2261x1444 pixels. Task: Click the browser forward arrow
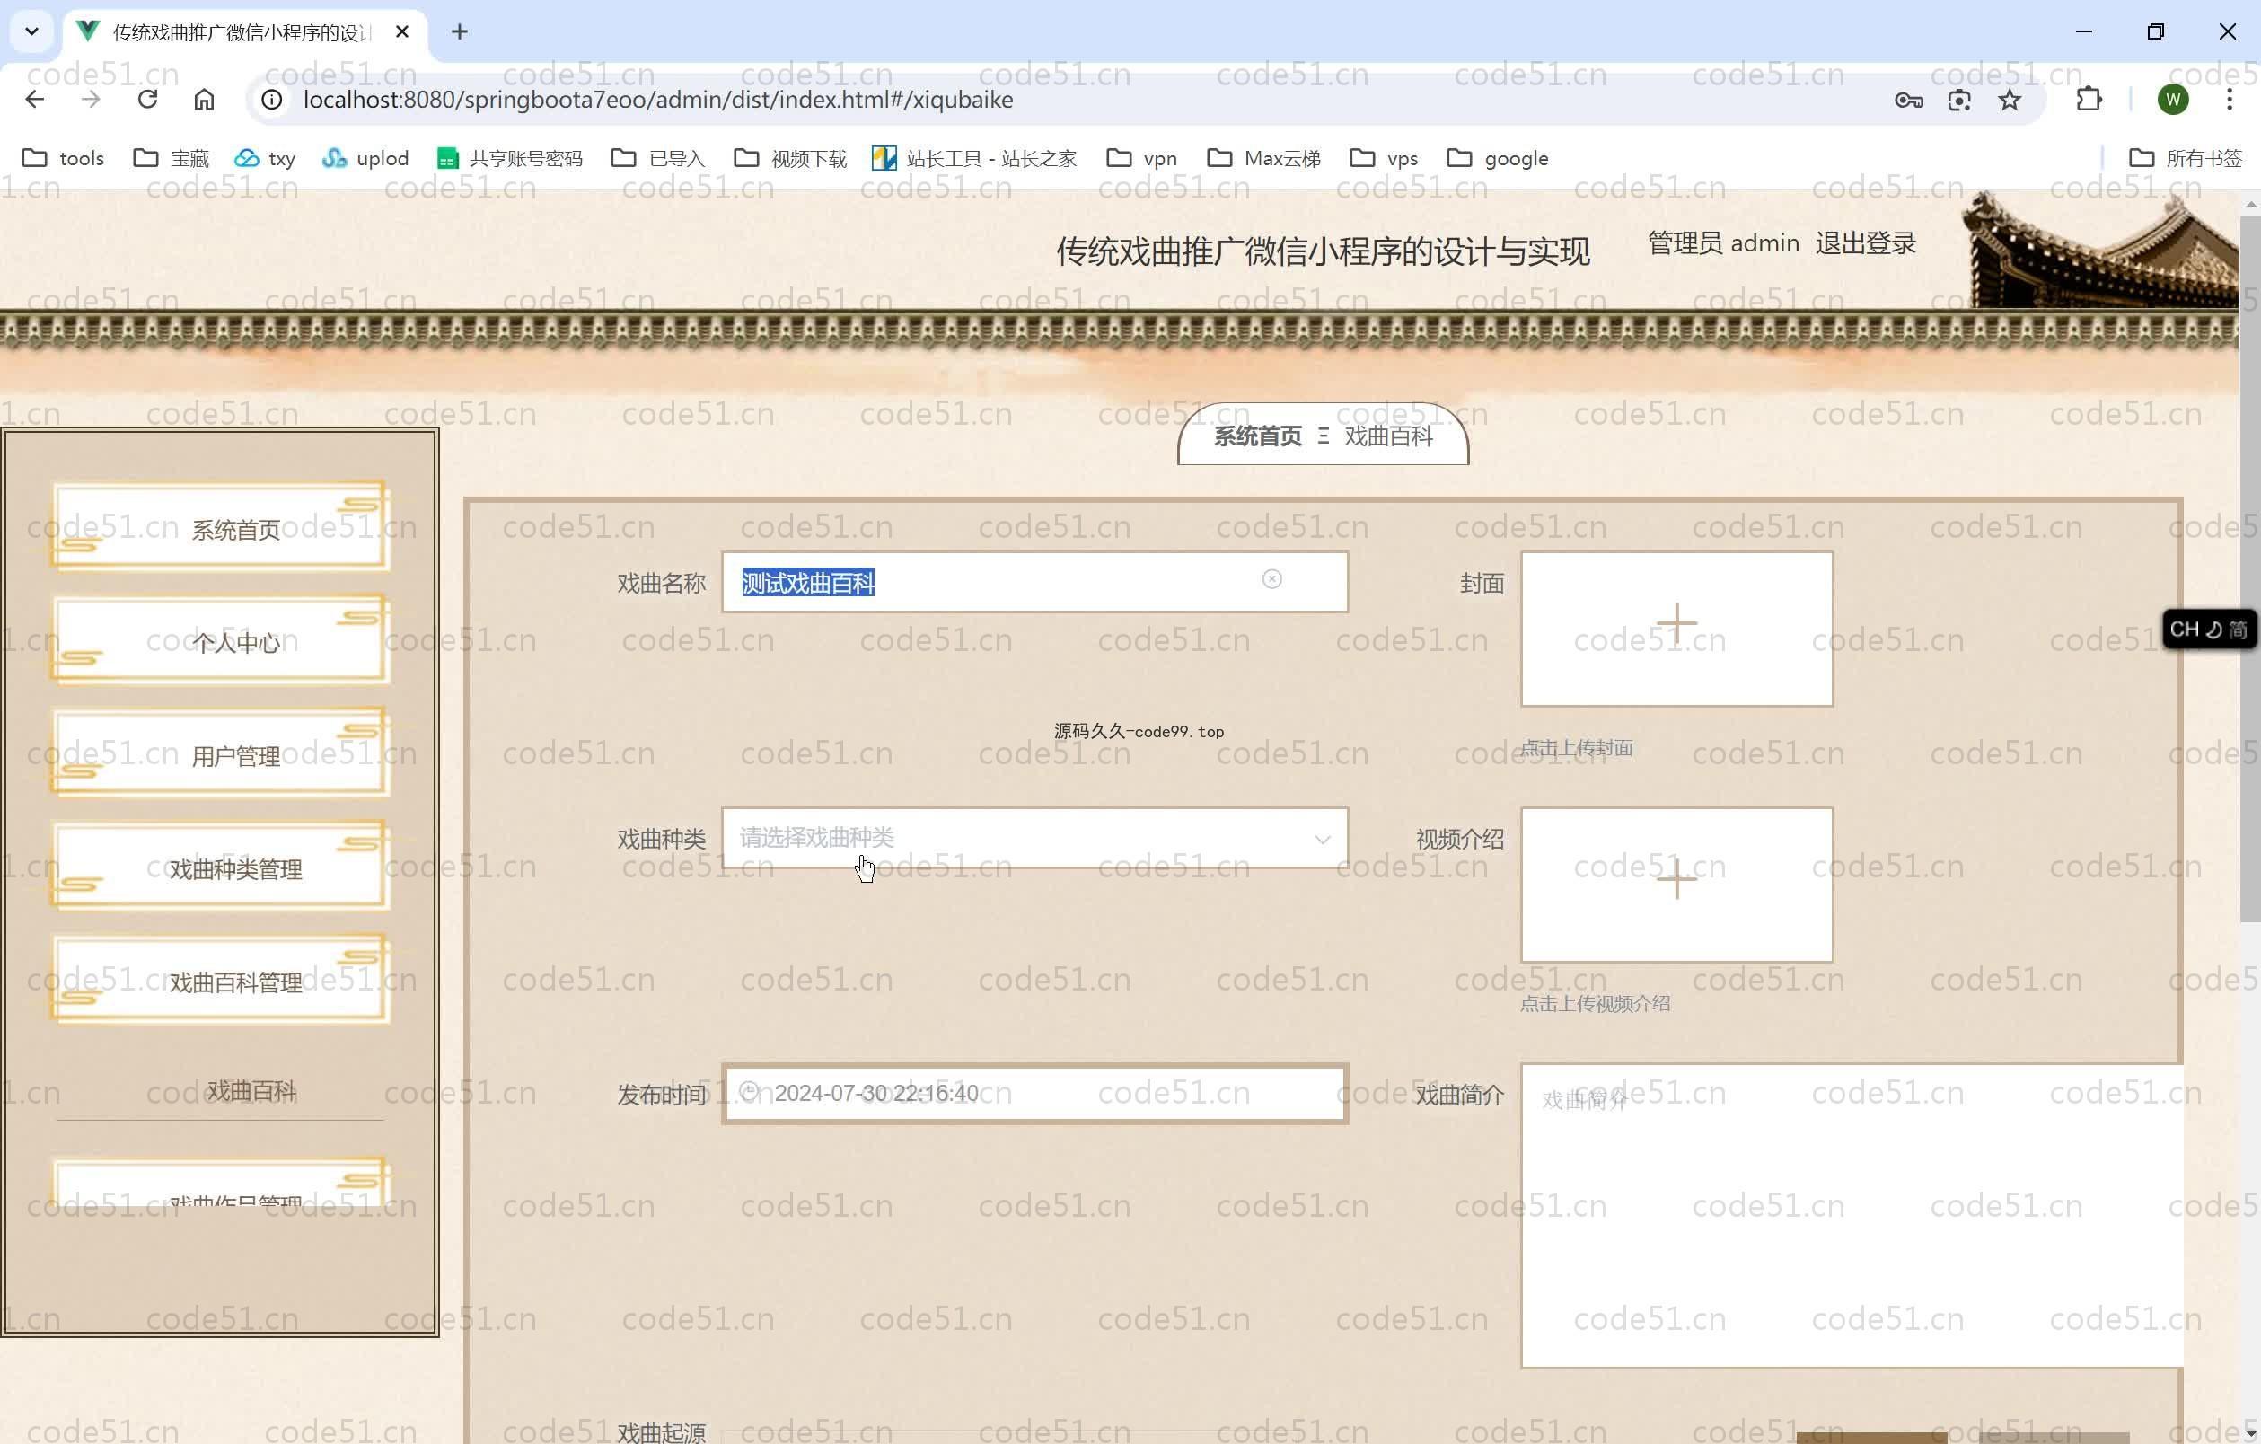click(91, 100)
